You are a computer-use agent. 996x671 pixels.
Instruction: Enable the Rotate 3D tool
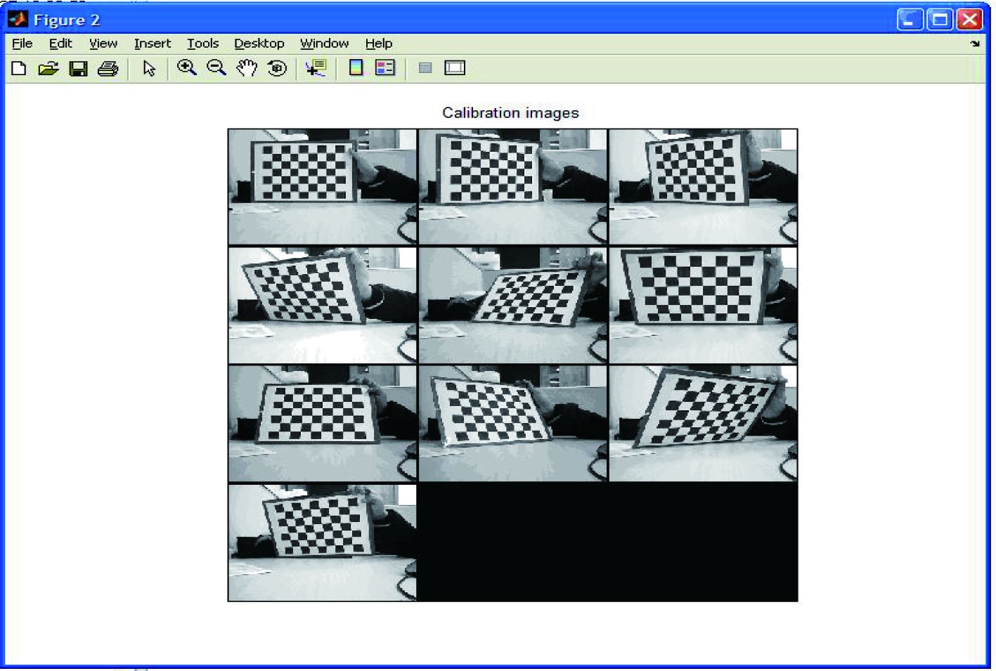[277, 68]
